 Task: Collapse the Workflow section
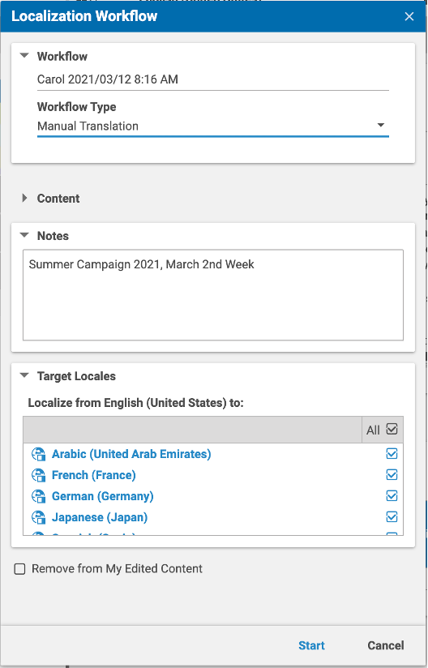(24, 55)
